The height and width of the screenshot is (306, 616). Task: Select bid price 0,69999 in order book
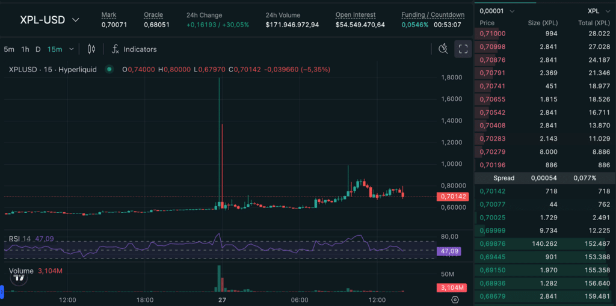click(493, 230)
